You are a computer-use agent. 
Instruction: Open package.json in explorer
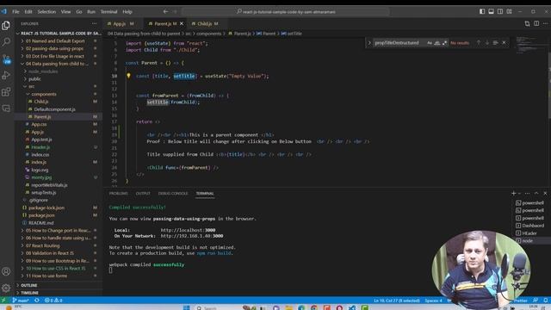(41, 215)
